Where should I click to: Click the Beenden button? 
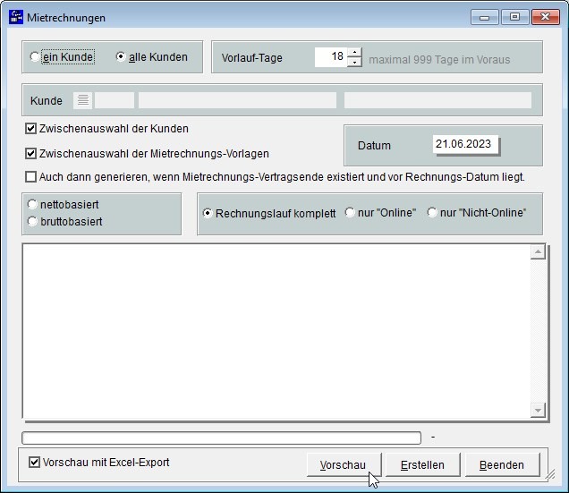[502, 464]
